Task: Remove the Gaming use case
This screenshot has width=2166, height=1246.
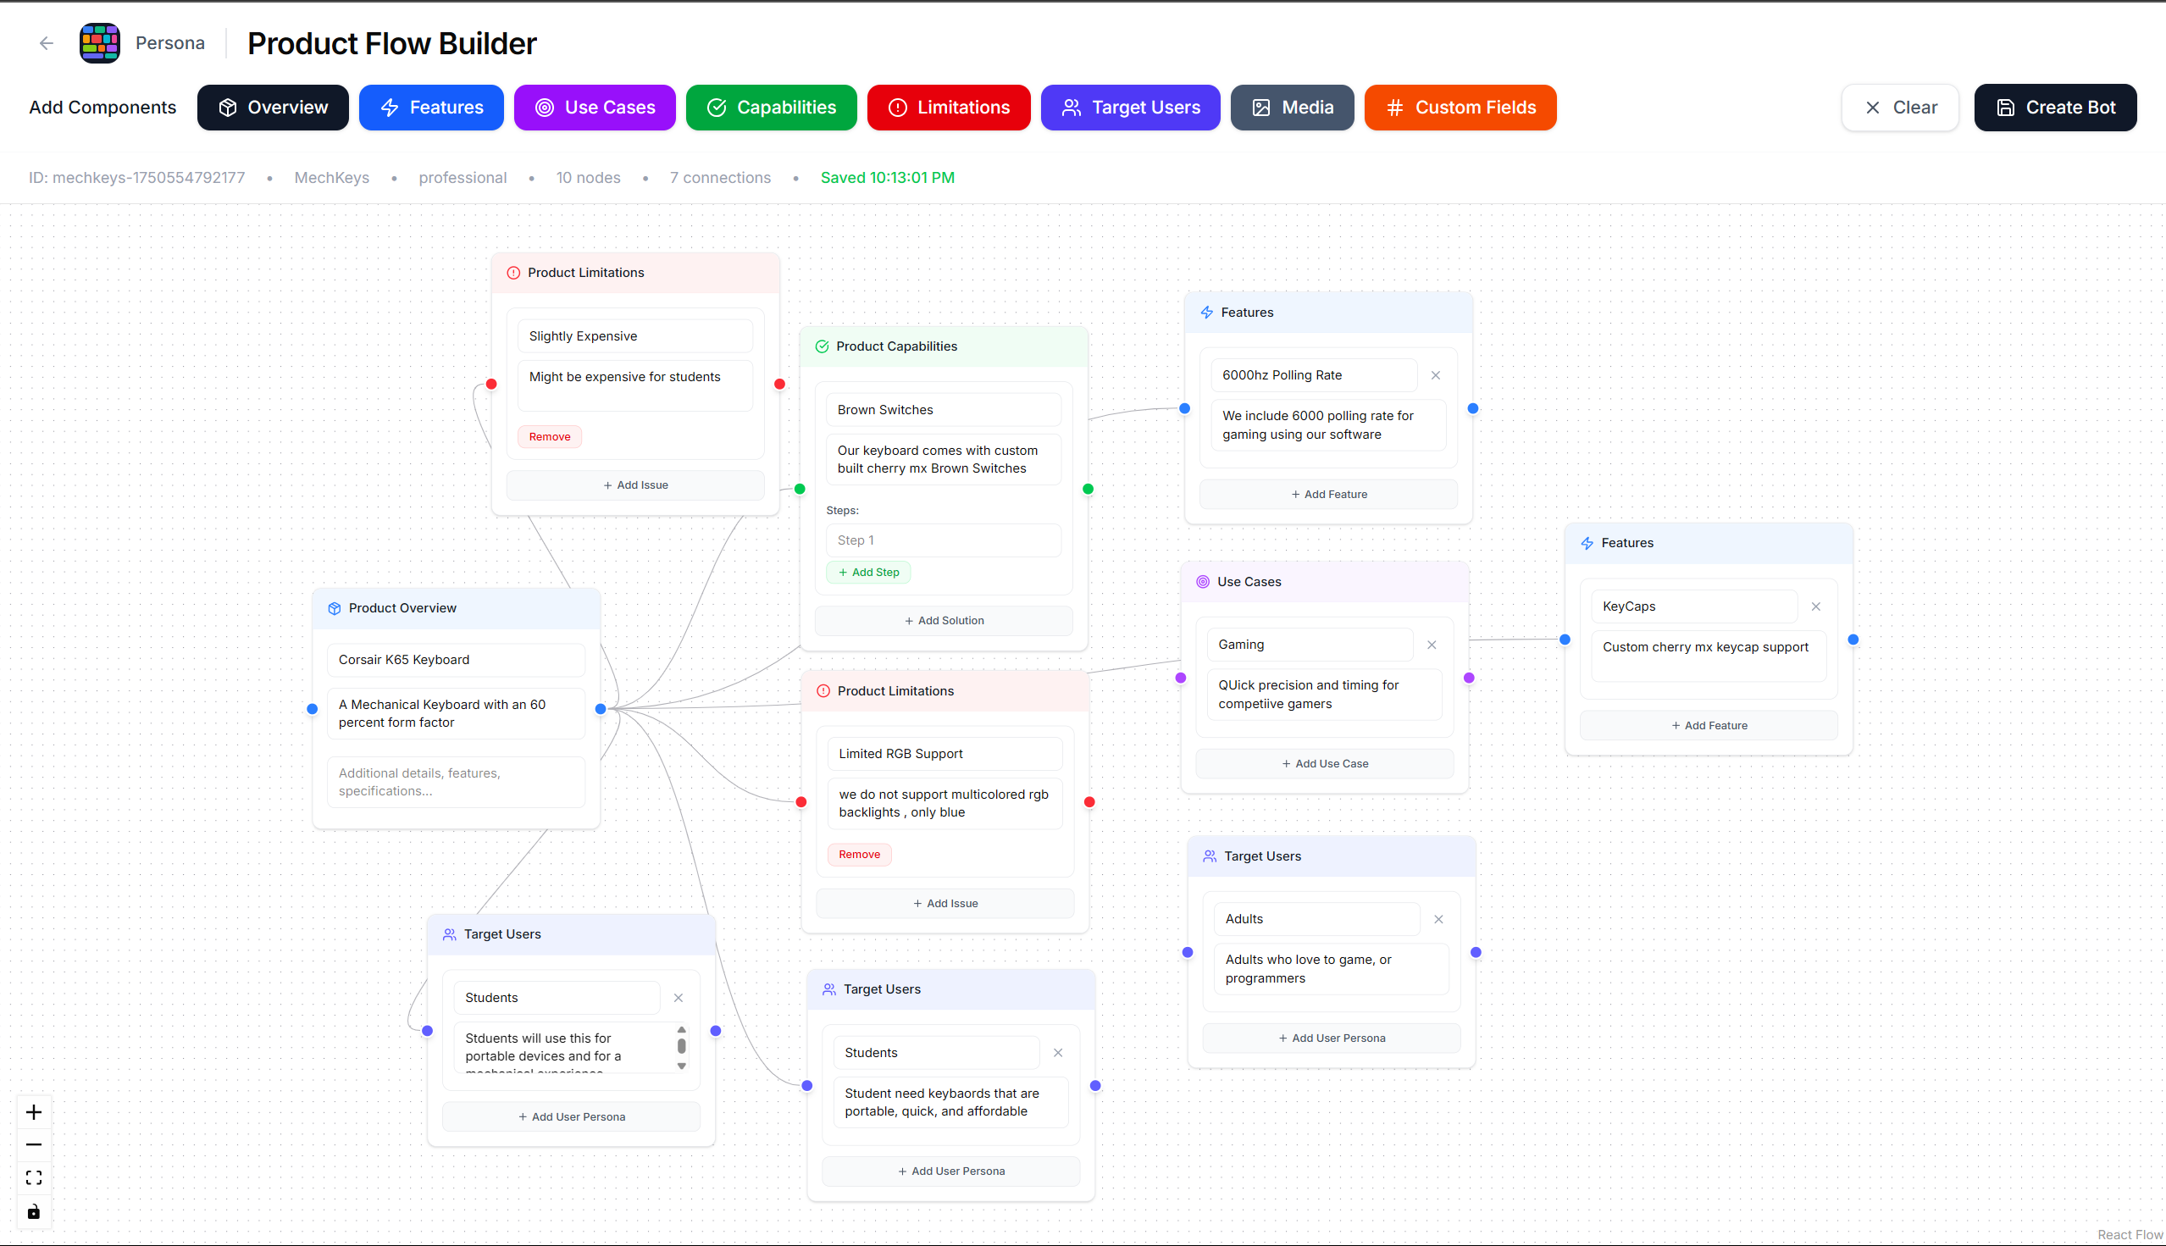Action: coord(1431,645)
